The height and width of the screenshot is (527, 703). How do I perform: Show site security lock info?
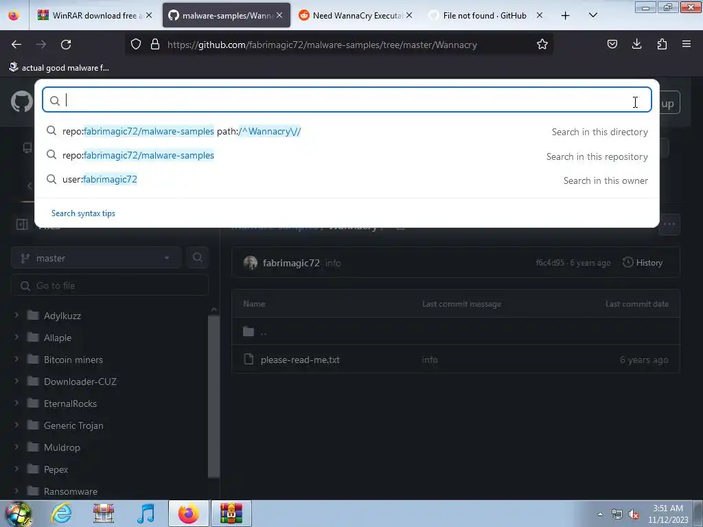pyautogui.click(x=155, y=45)
